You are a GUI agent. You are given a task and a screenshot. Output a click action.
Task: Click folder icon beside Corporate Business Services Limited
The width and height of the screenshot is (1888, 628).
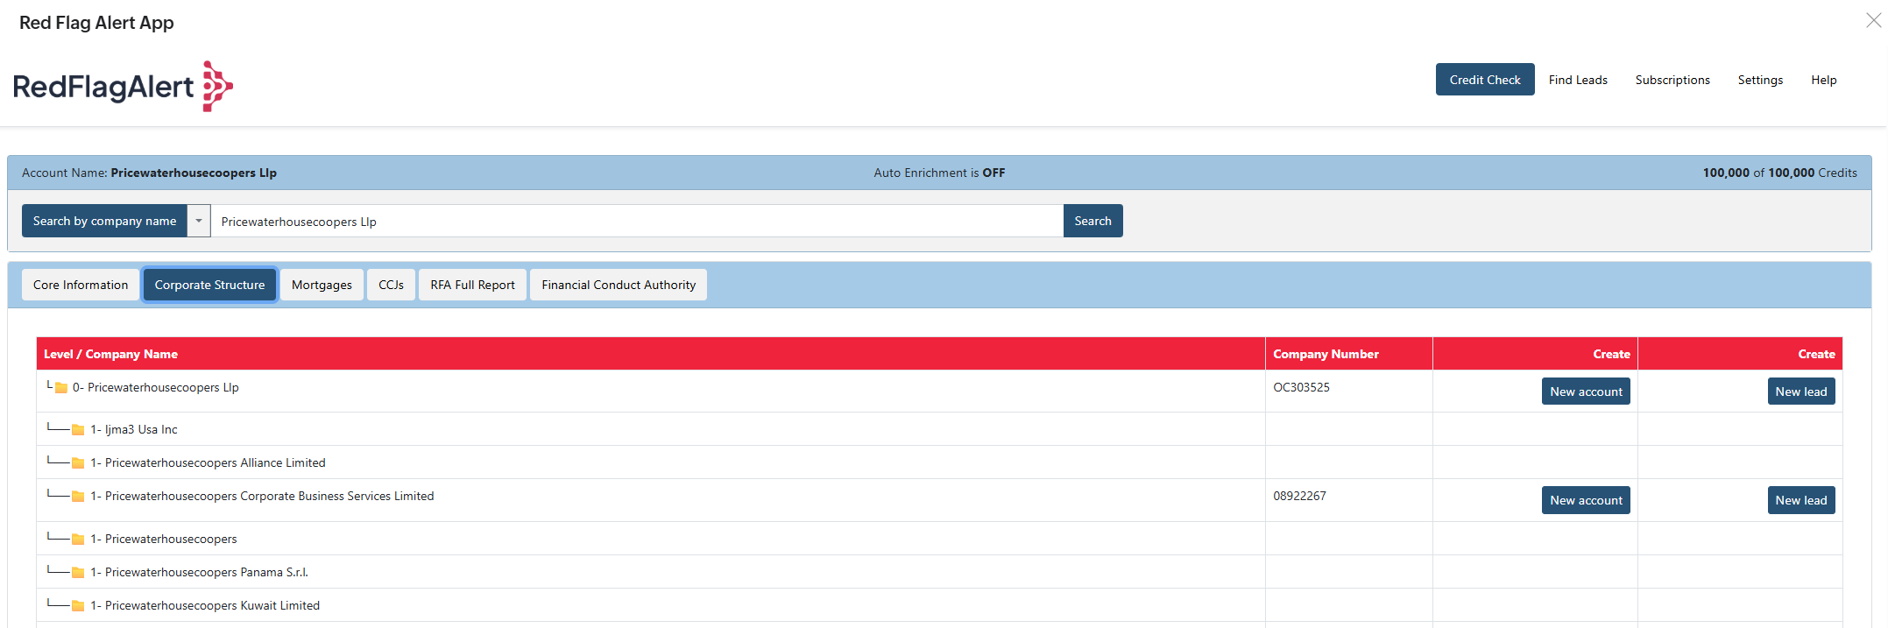pyautogui.click(x=78, y=497)
